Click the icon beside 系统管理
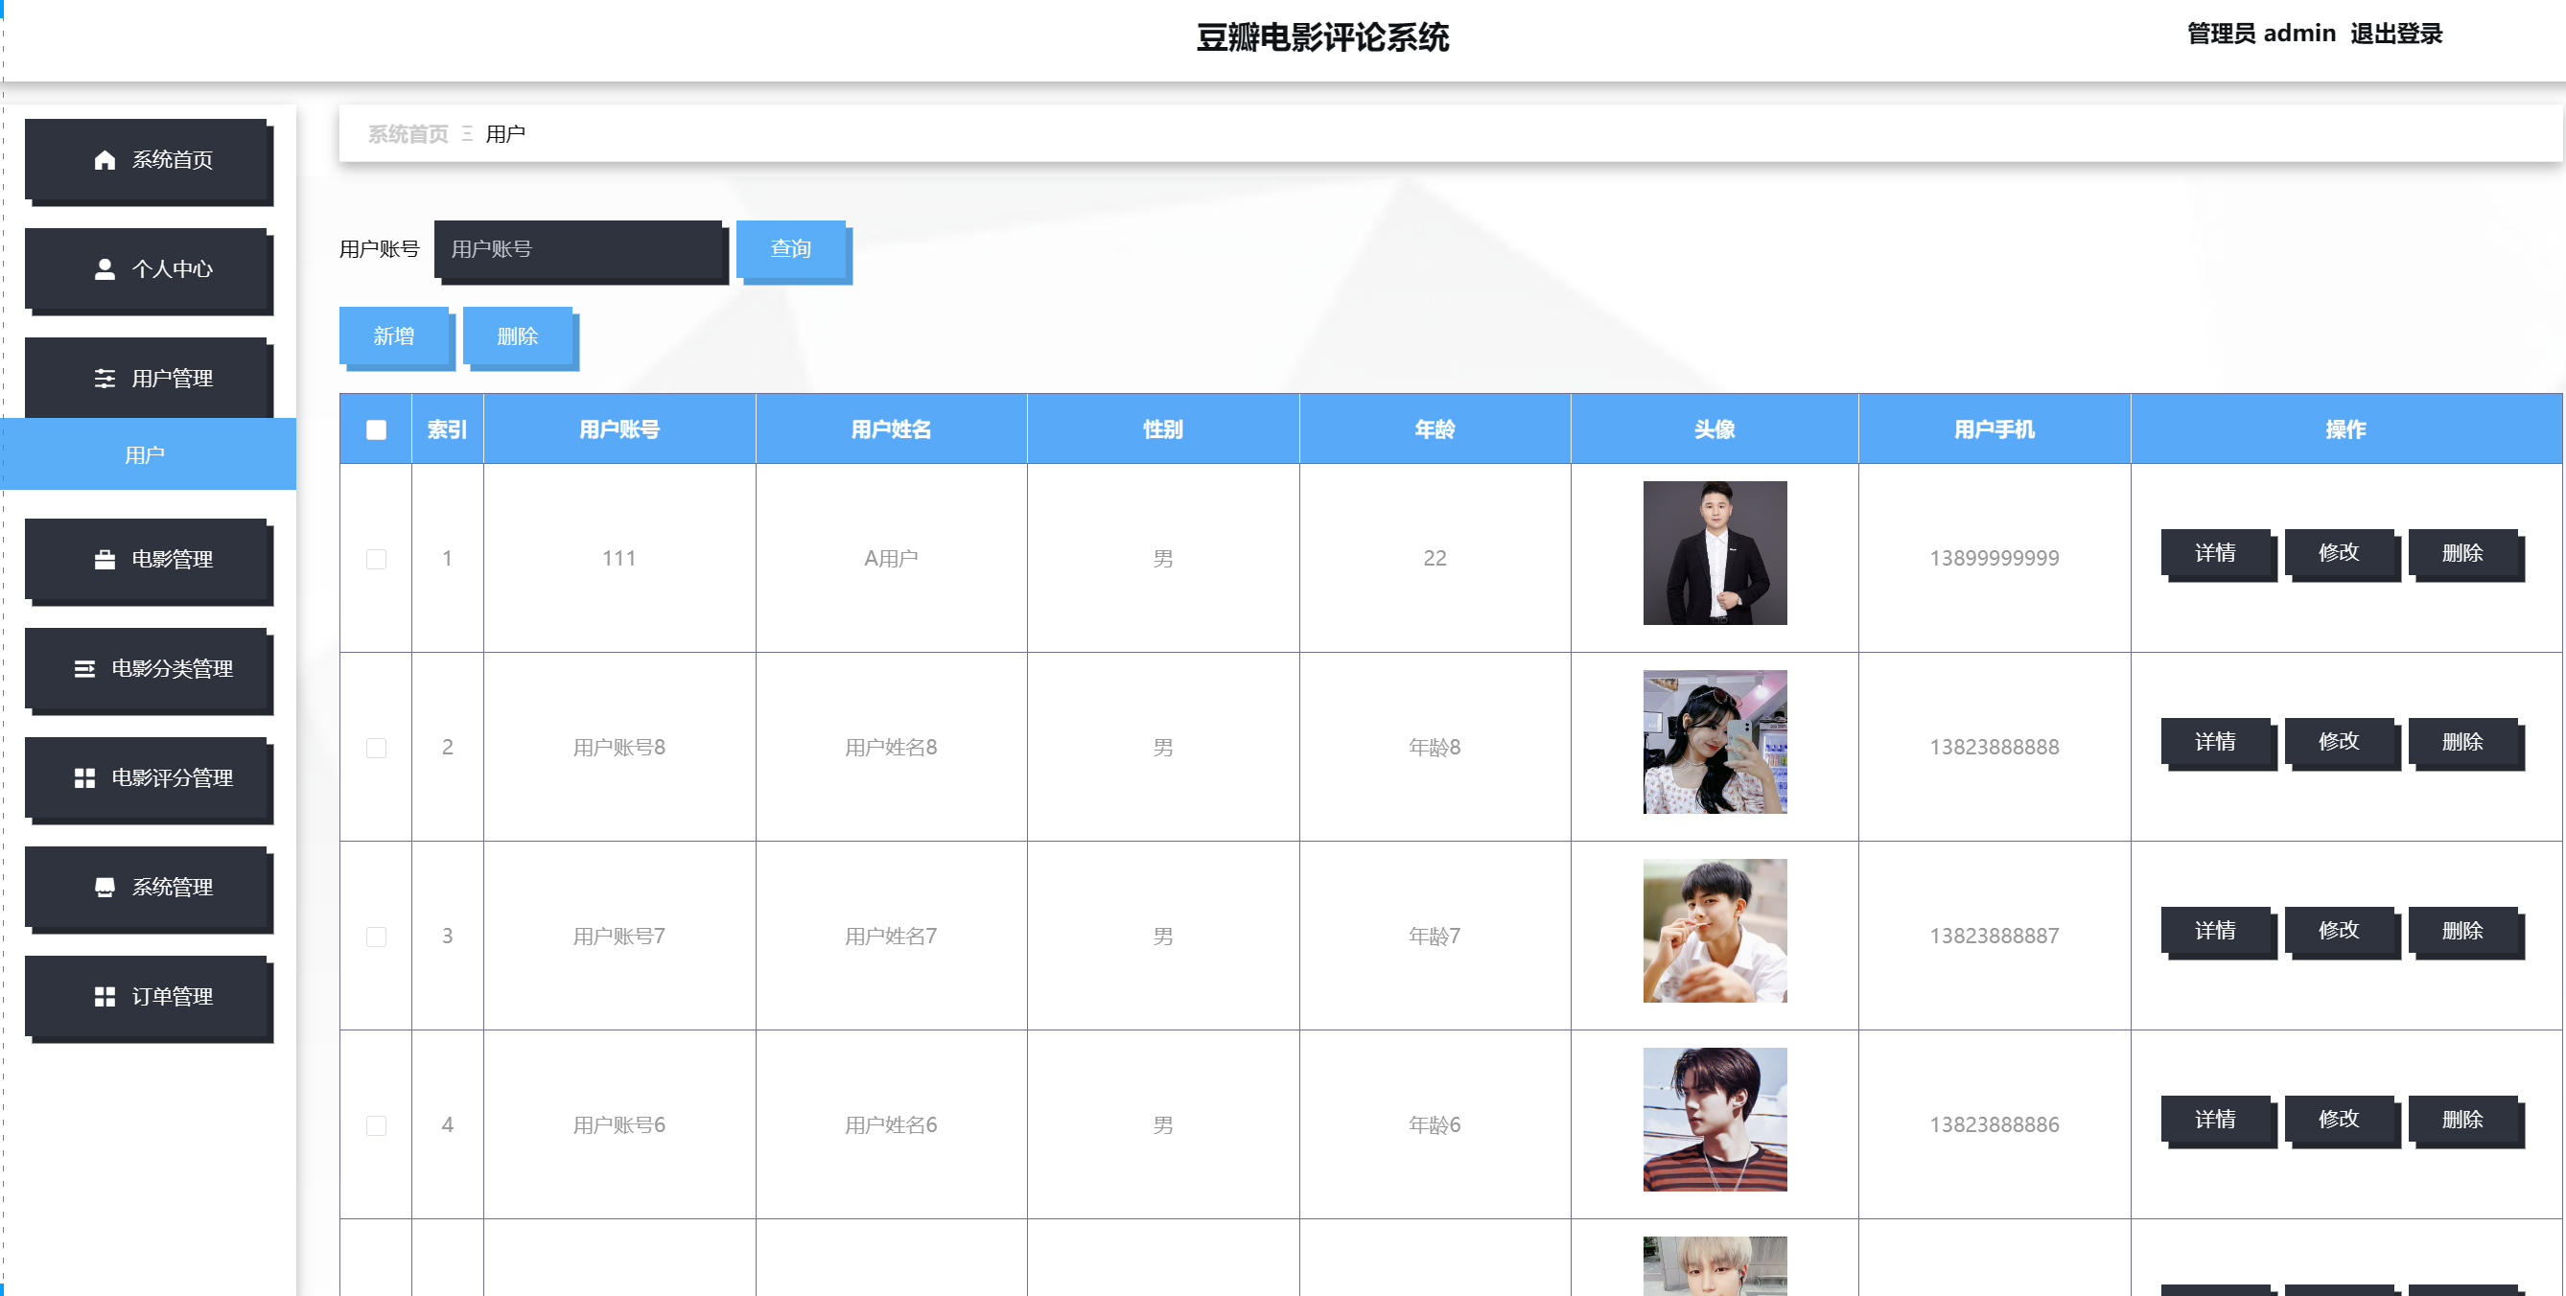Screen dimensions: 2566x1296 click(x=105, y=888)
